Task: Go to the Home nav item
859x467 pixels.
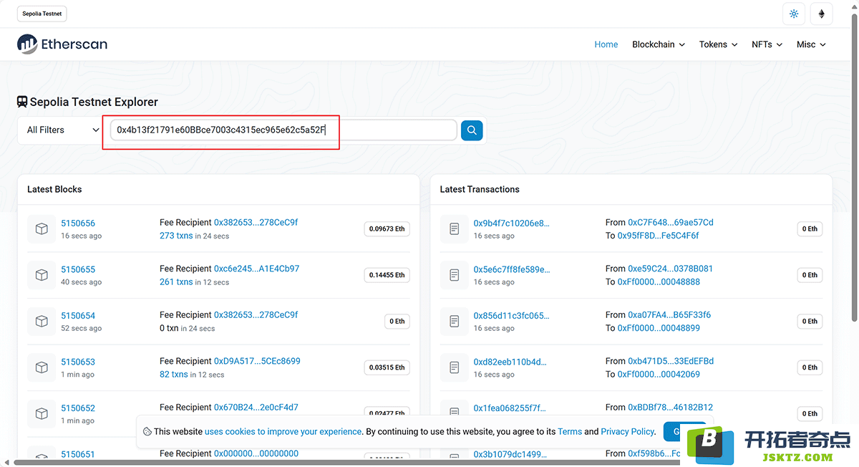Action: pyautogui.click(x=606, y=44)
